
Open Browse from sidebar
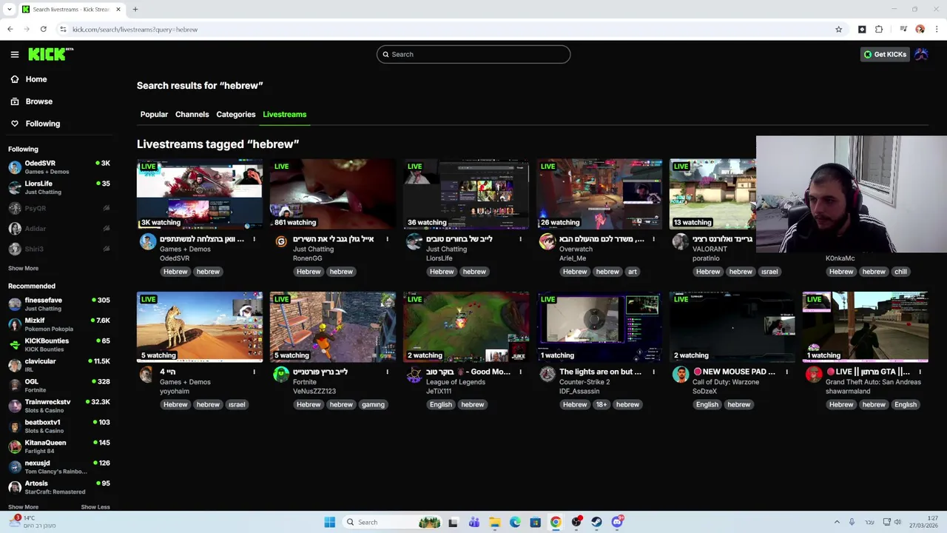[39, 101]
